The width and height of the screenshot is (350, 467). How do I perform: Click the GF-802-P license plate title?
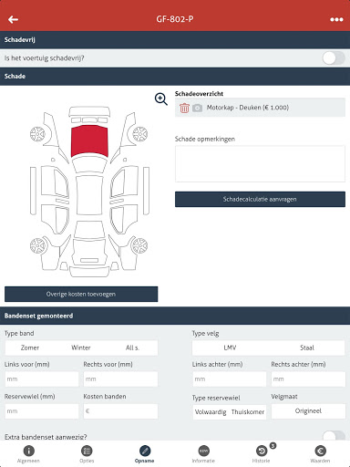[x=175, y=19]
